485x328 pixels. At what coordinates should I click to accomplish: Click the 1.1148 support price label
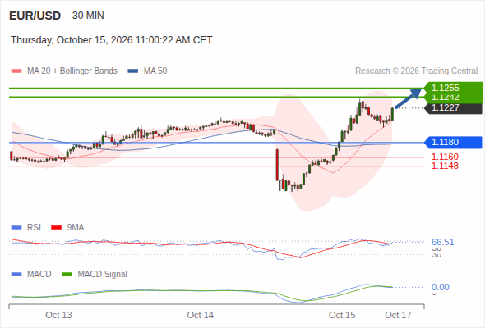445,166
